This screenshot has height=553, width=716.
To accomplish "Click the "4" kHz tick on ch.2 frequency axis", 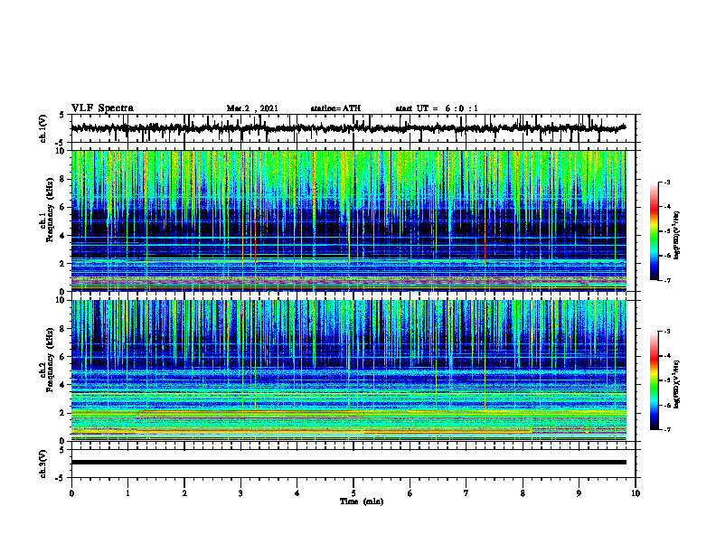I will pos(62,385).
